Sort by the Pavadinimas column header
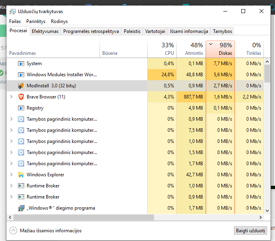The width and height of the screenshot is (275, 241). tap(53, 49)
